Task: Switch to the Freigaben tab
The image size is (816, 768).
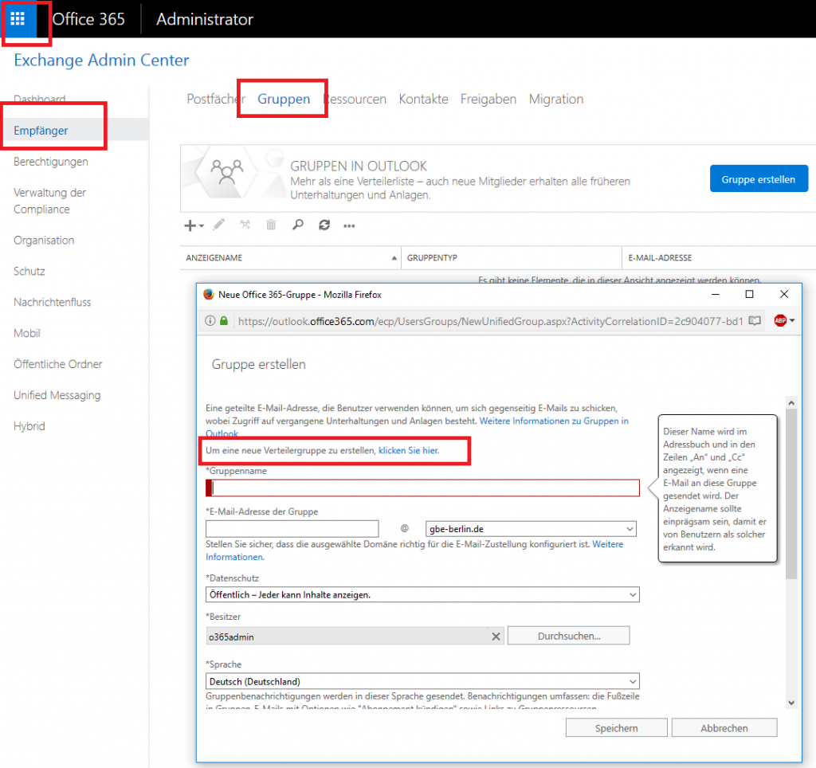Action: [488, 99]
